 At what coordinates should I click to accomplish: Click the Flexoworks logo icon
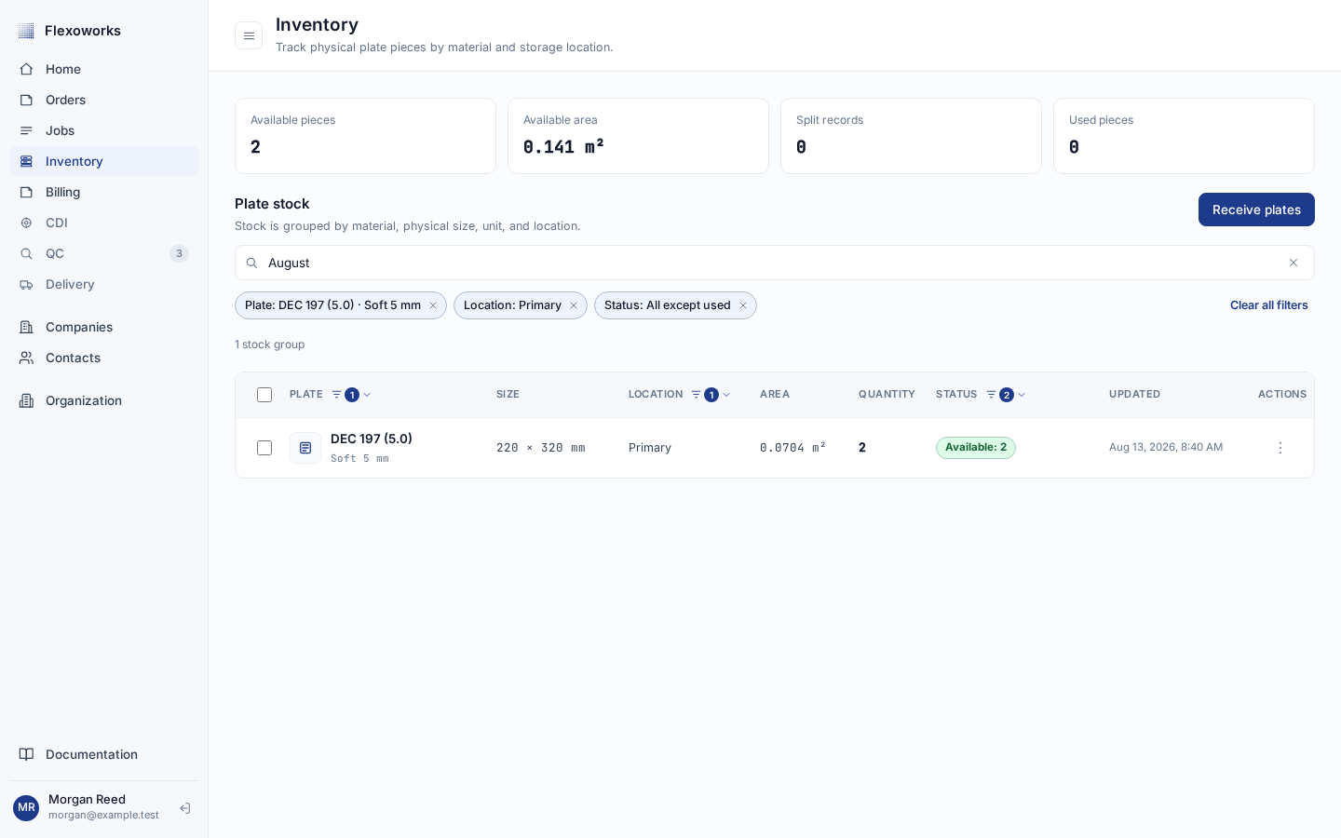point(26,31)
